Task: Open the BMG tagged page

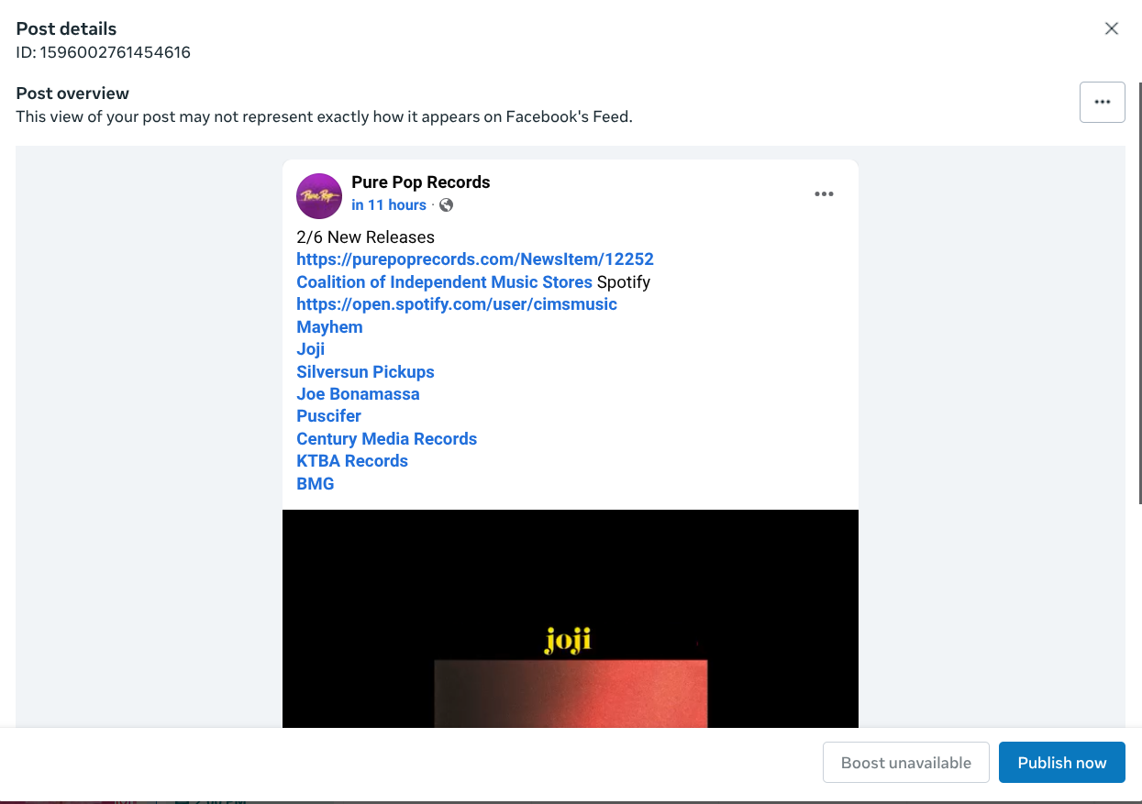Action: pos(316,484)
